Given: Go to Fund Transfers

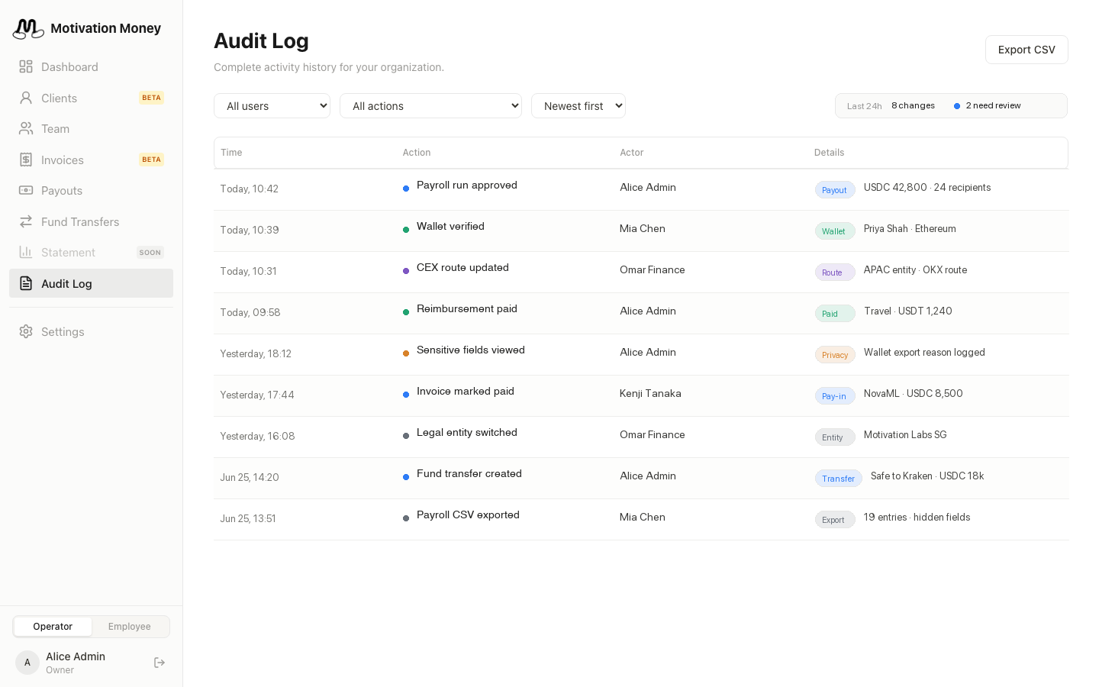Looking at the screenshot, I should [x=91, y=221].
